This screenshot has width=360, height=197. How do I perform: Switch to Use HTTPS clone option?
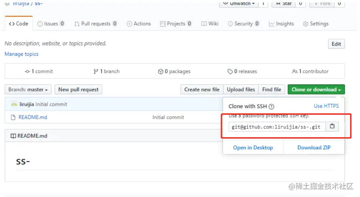[326, 106]
